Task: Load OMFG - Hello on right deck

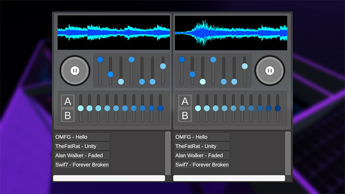Action: point(202,137)
